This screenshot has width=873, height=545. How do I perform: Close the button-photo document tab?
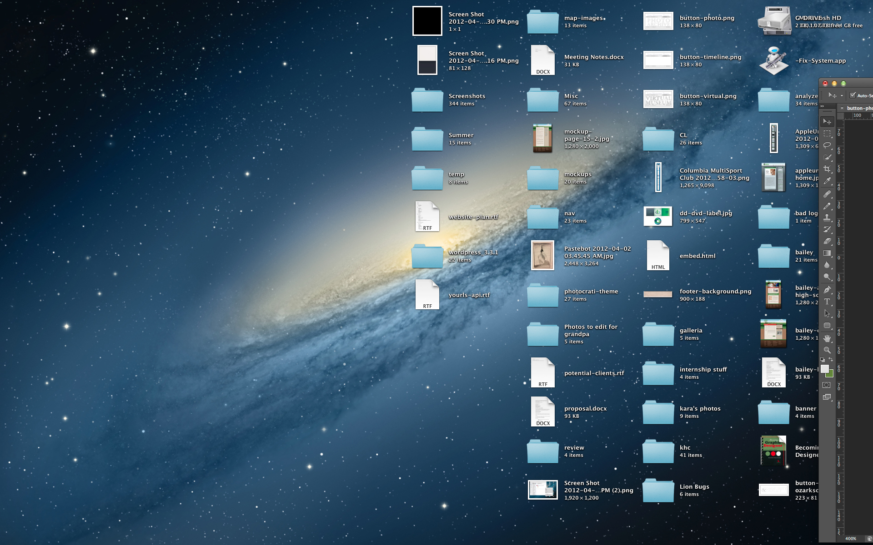coord(842,108)
